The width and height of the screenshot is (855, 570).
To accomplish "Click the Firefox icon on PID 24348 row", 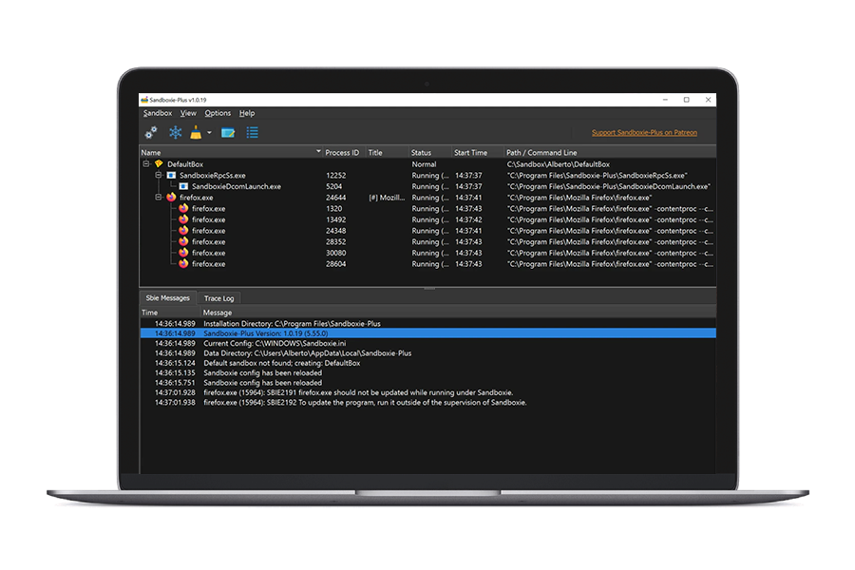I will pyautogui.click(x=183, y=230).
